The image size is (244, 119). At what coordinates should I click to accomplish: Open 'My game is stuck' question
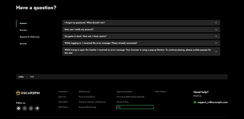pyautogui.click(x=141, y=36)
